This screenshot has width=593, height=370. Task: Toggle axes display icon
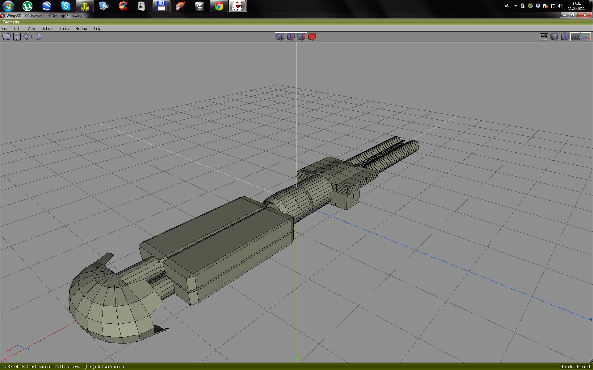pos(586,37)
